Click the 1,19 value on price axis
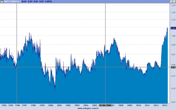176x110 pixels. click(x=173, y=20)
